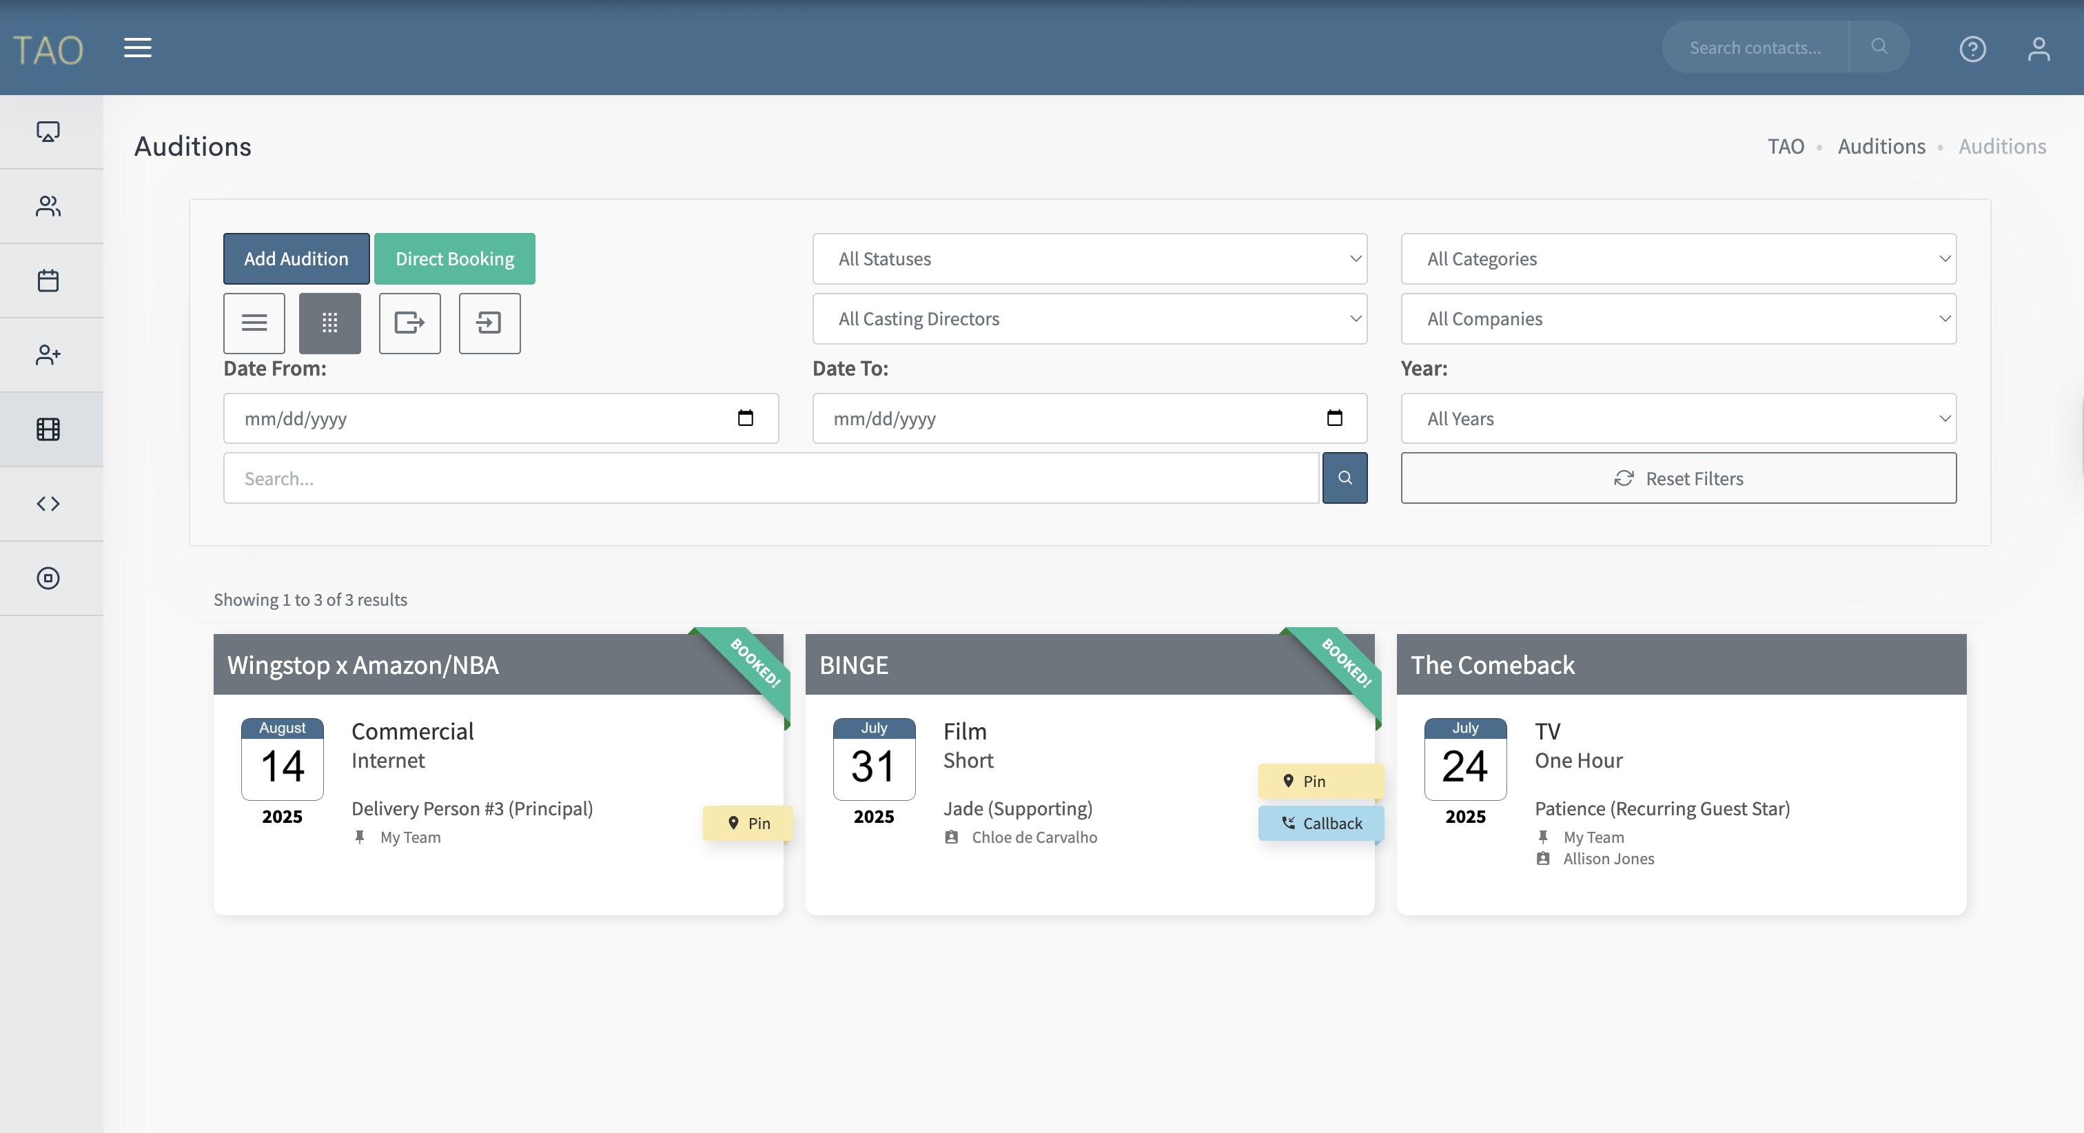Click the Callback tag on BINGE card
This screenshot has width=2084, height=1133.
point(1321,823)
